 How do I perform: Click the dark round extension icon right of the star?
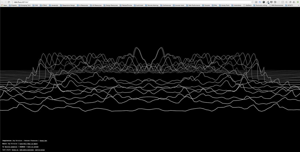[x=264, y=2]
